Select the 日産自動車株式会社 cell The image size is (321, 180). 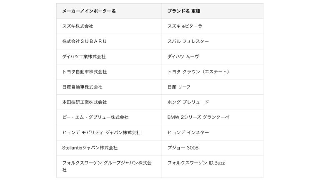82,87
